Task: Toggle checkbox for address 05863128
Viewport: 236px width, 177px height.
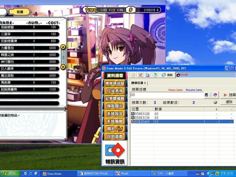Action: point(133,114)
